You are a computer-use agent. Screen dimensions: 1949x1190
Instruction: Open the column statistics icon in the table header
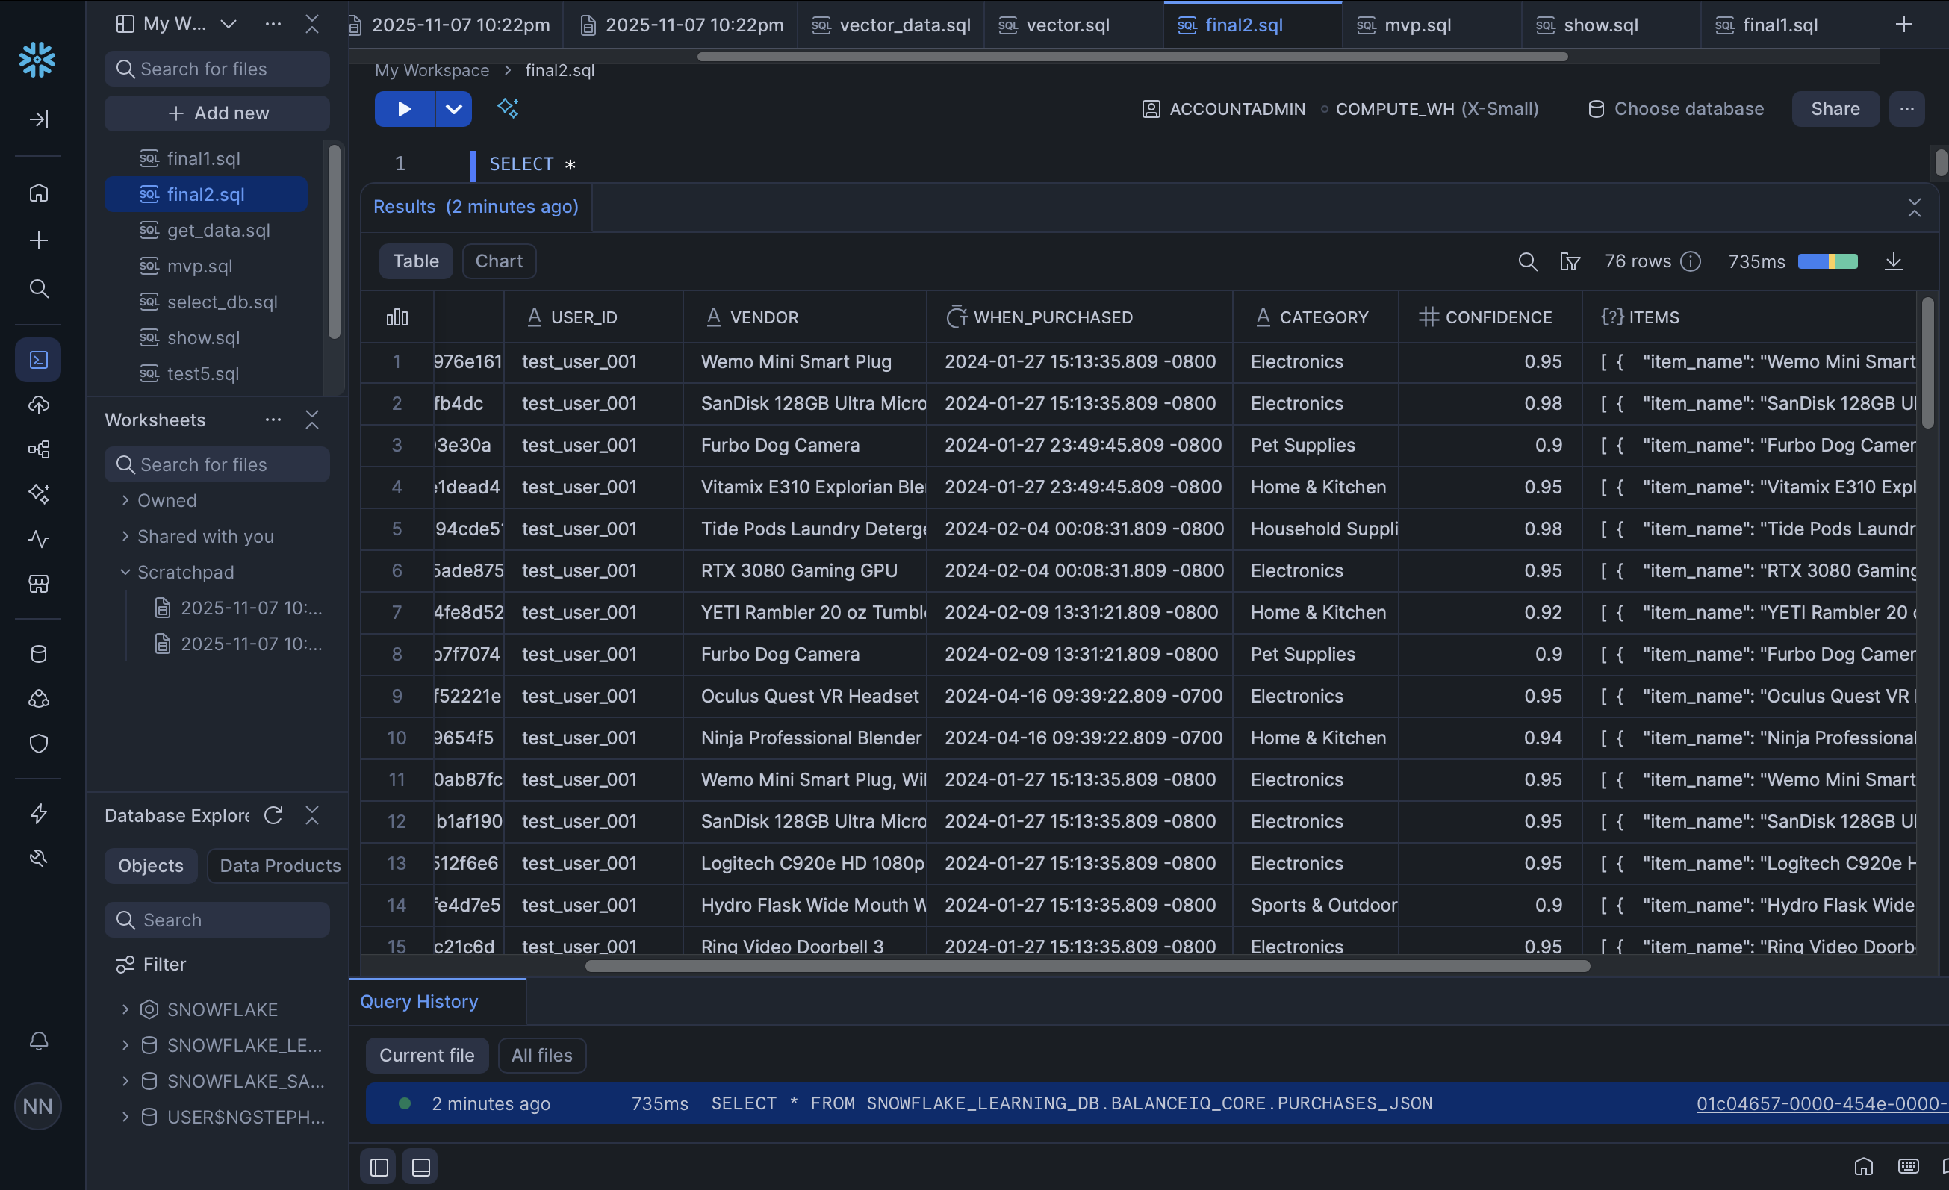point(397,317)
